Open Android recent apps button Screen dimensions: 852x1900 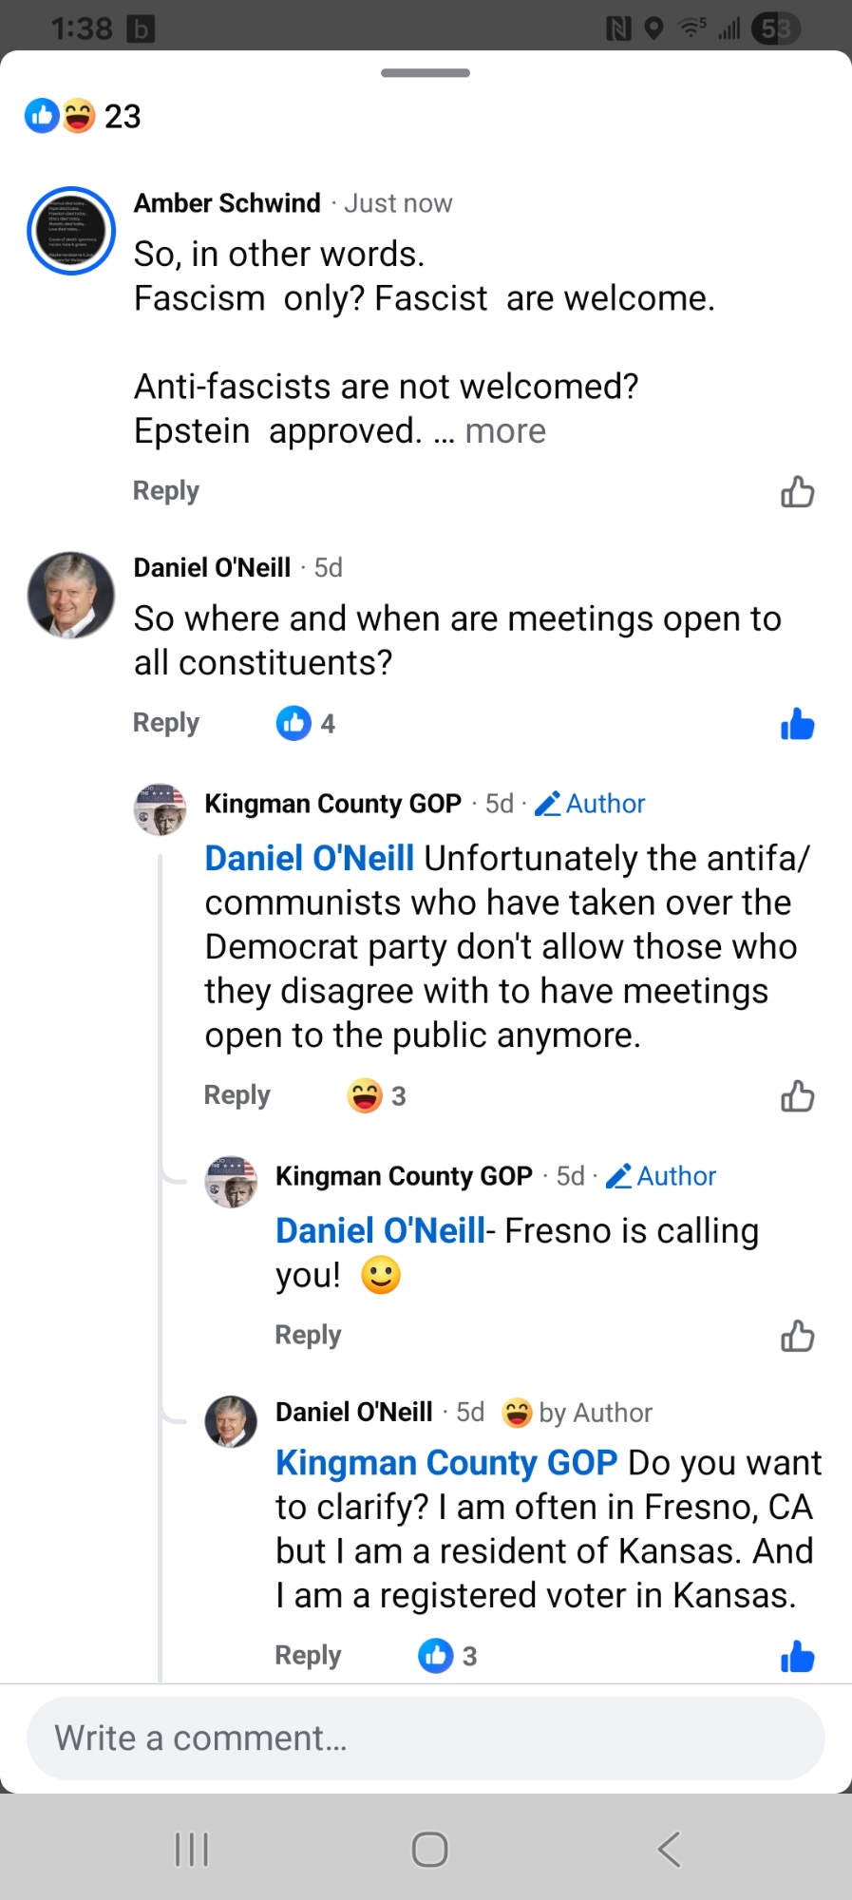[x=192, y=1850]
